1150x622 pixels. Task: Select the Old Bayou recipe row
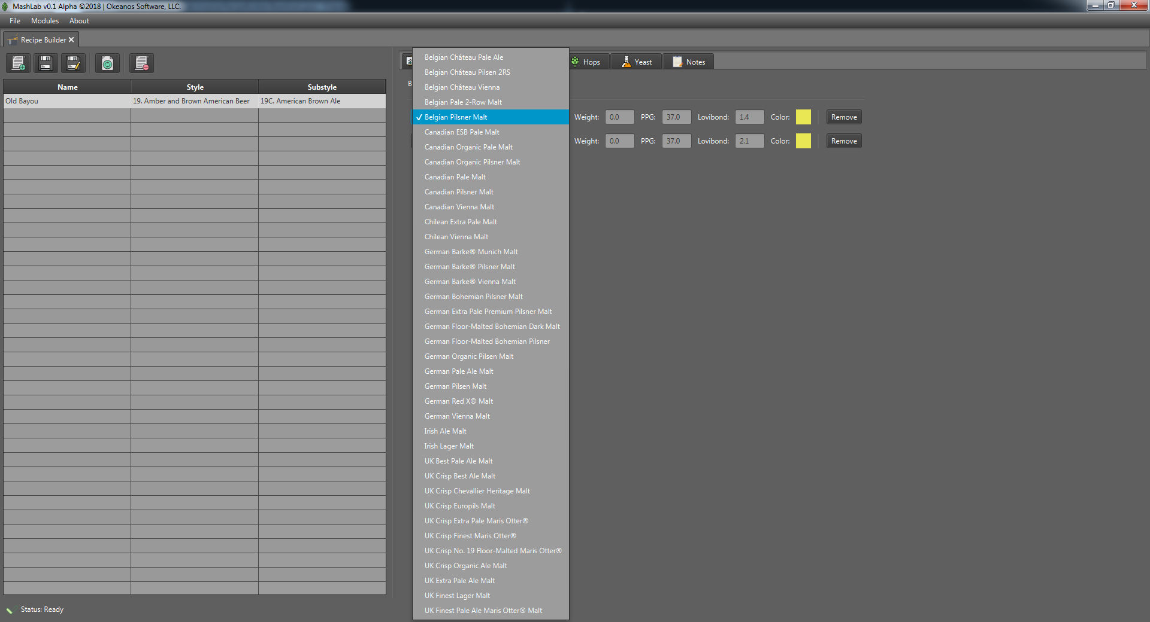pyautogui.click(x=195, y=101)
